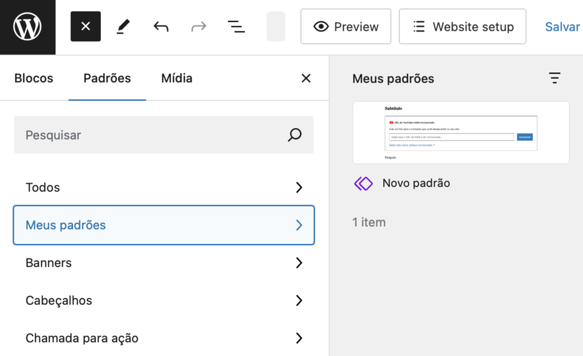Open the Novo padrão pattern thumbnail
The width and height of the screenshot is (583, 356).
click(461, 132)
